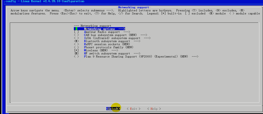Toggle Phonet protocols family state brackets
This screenshot has height=114, width=263.
tap(76, 47)
